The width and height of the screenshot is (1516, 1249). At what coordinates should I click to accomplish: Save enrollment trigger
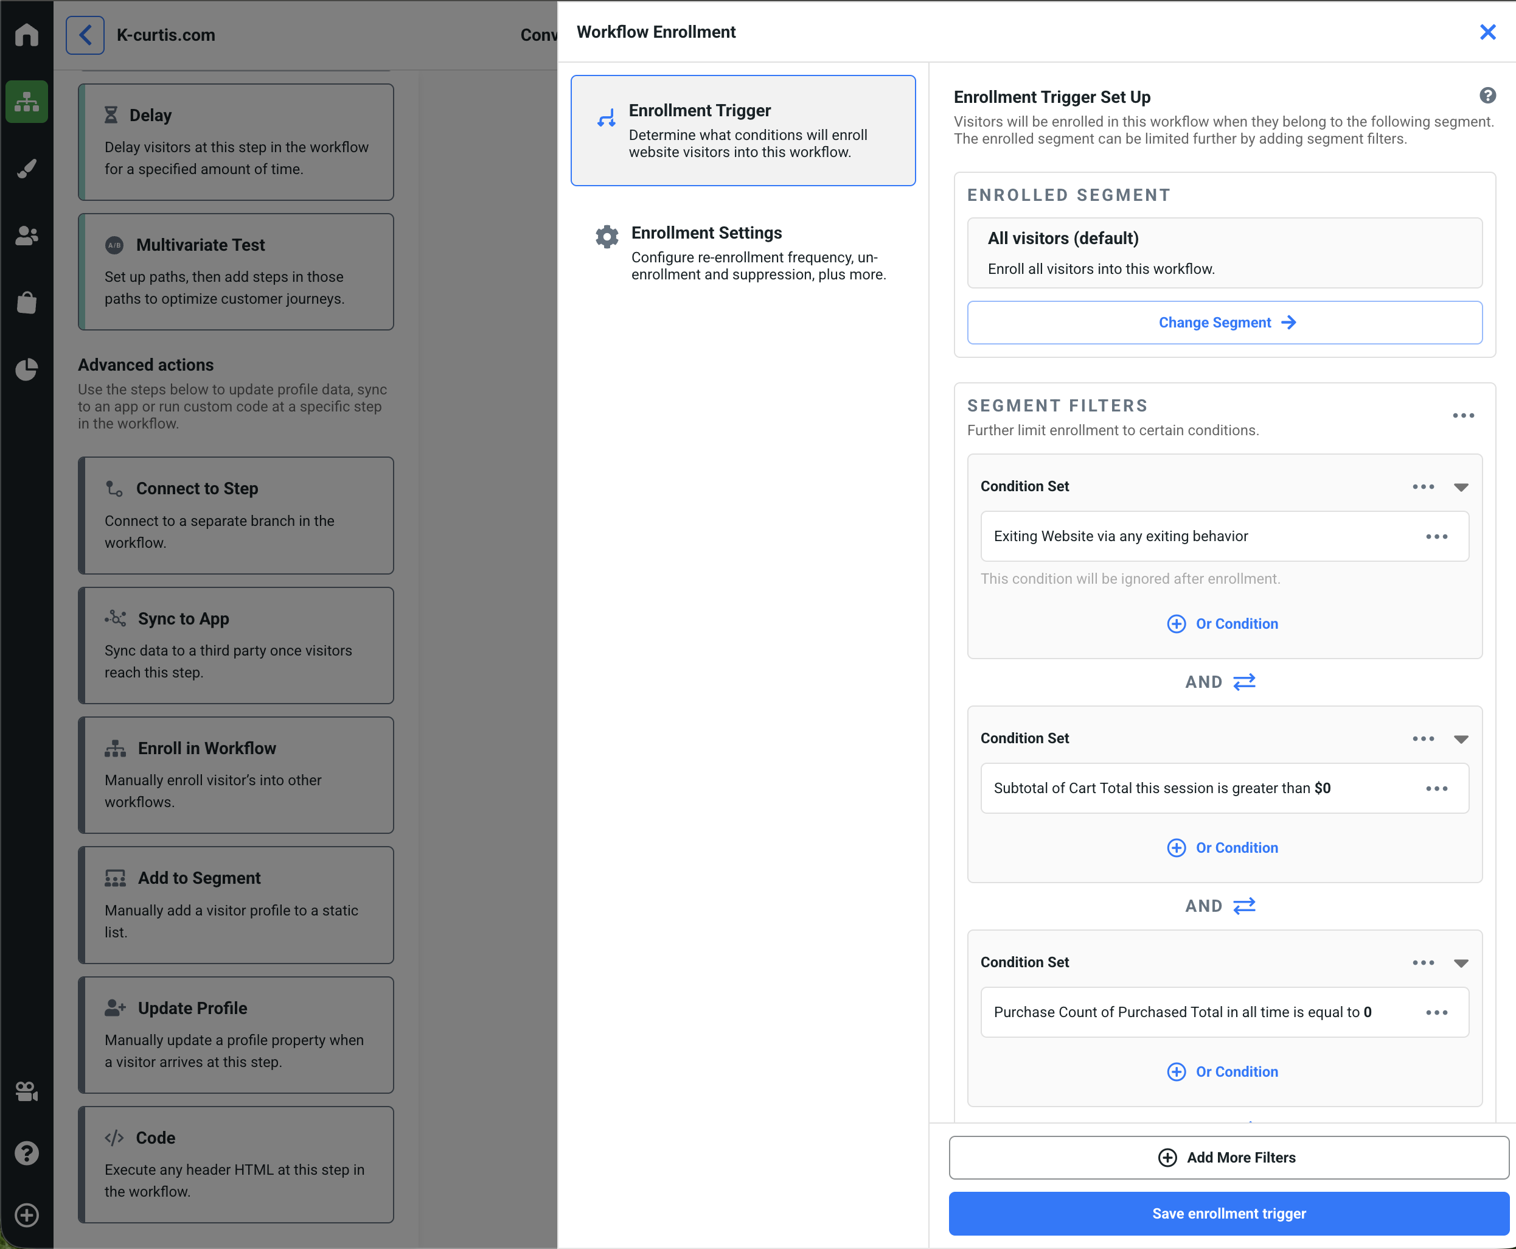pos(1228,1213)
